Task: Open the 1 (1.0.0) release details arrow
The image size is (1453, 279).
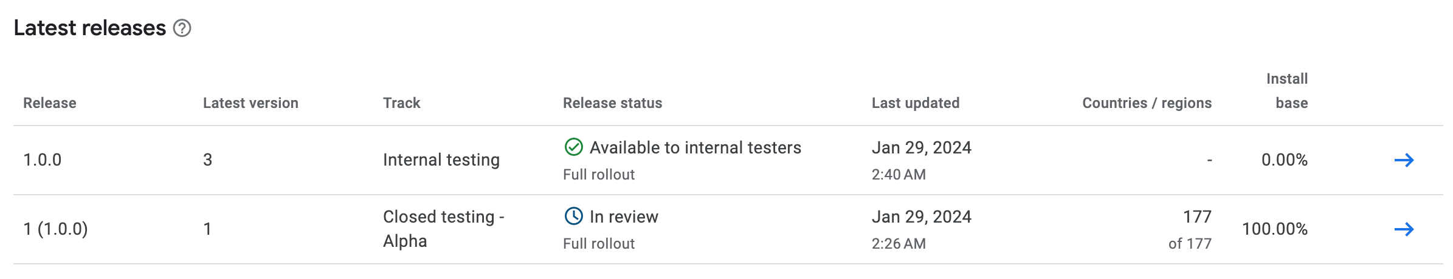Action: [1404, 229]
